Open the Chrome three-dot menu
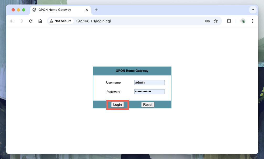Viewport: 264px width, 159px height. pos(252,21)
